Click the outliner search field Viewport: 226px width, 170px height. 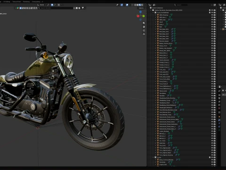180,5
